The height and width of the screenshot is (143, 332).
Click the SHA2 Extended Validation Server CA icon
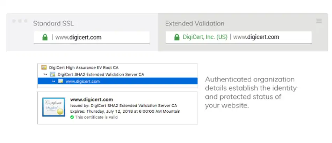(52, 74)
